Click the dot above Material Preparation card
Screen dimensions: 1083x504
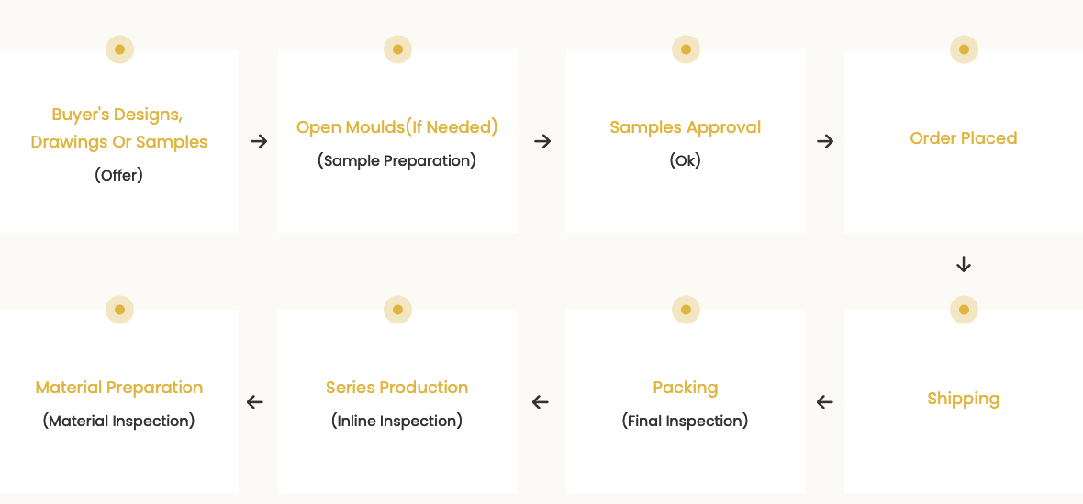coord(119,310)
